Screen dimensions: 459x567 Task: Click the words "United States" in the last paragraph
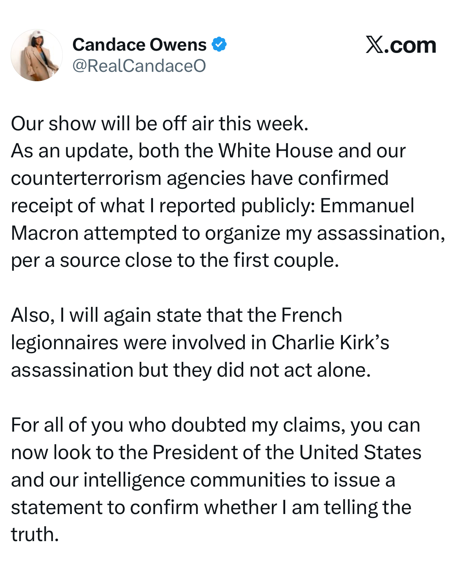pos(360,452)
